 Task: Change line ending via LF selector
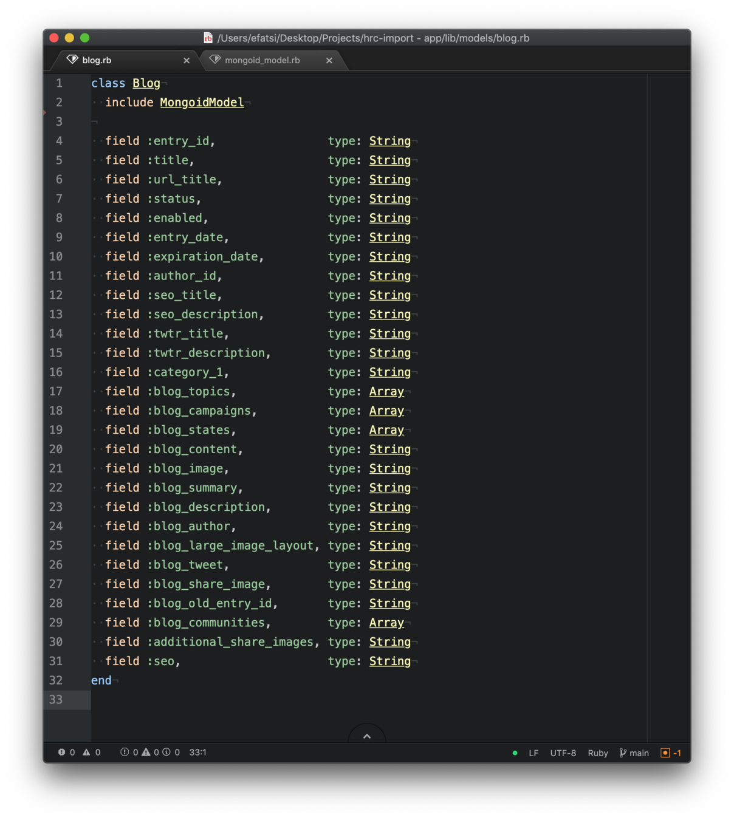[533, 753]
